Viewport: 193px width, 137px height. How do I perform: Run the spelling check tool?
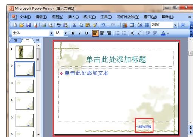pyautogui.click(x=59, y=25)
